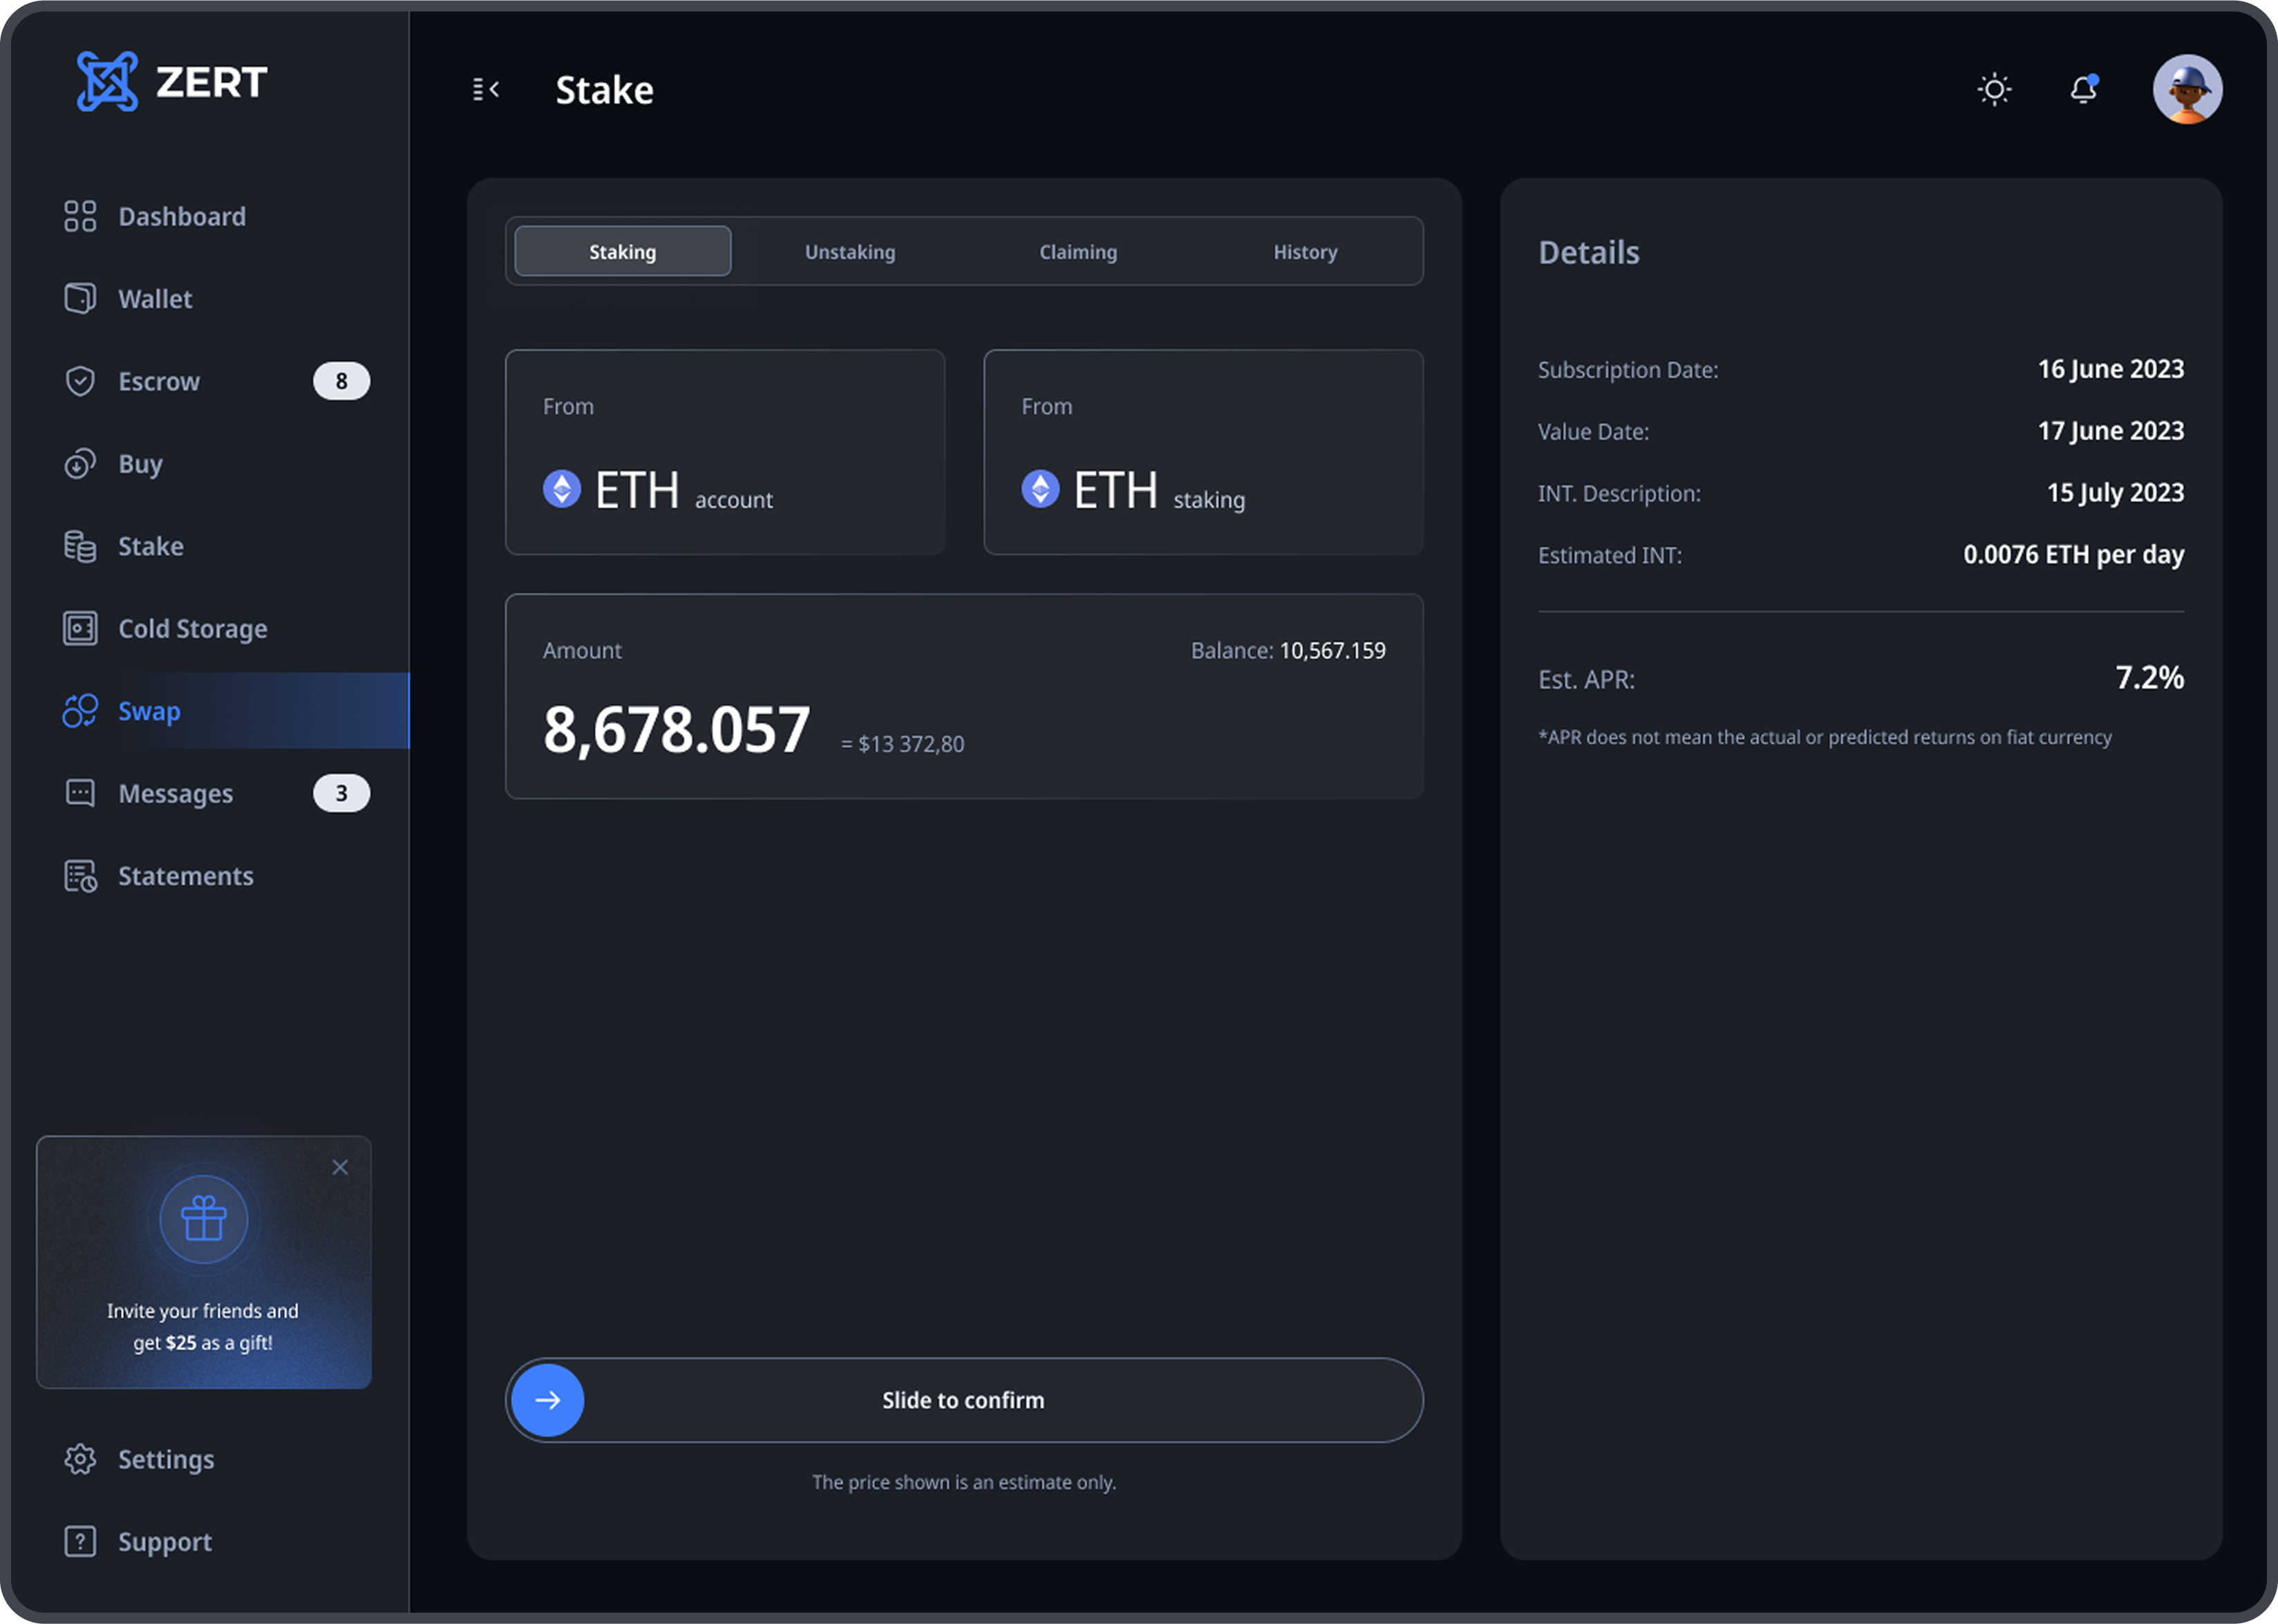Open notifications bell icon
2278x1624 pixels.
2083,90
